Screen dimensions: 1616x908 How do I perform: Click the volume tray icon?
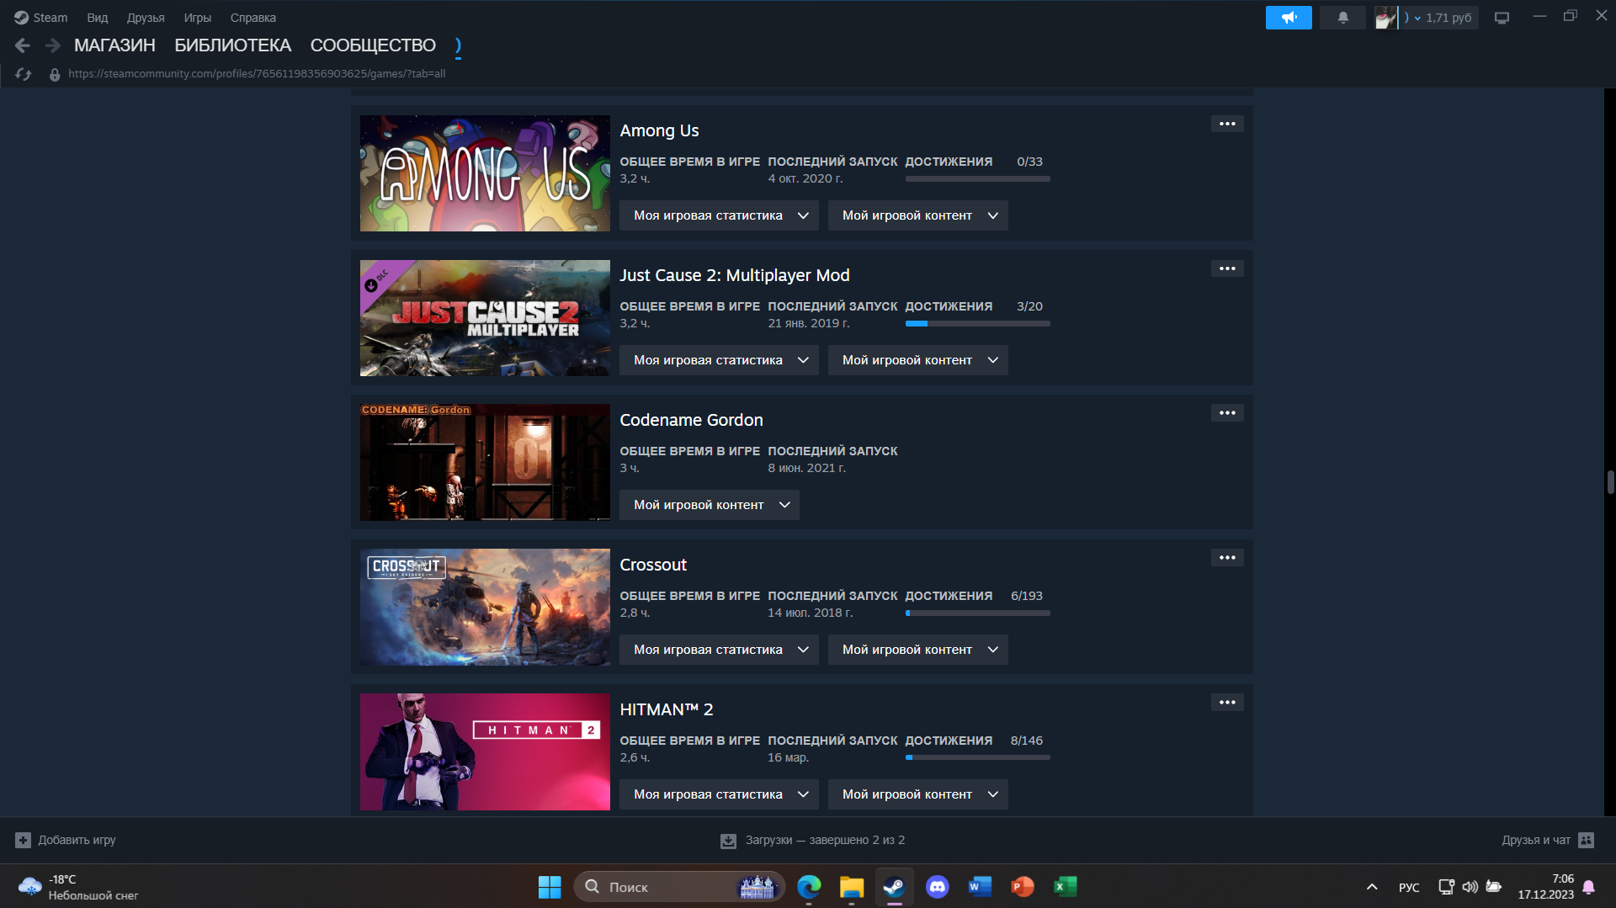tap(1470, 887)
